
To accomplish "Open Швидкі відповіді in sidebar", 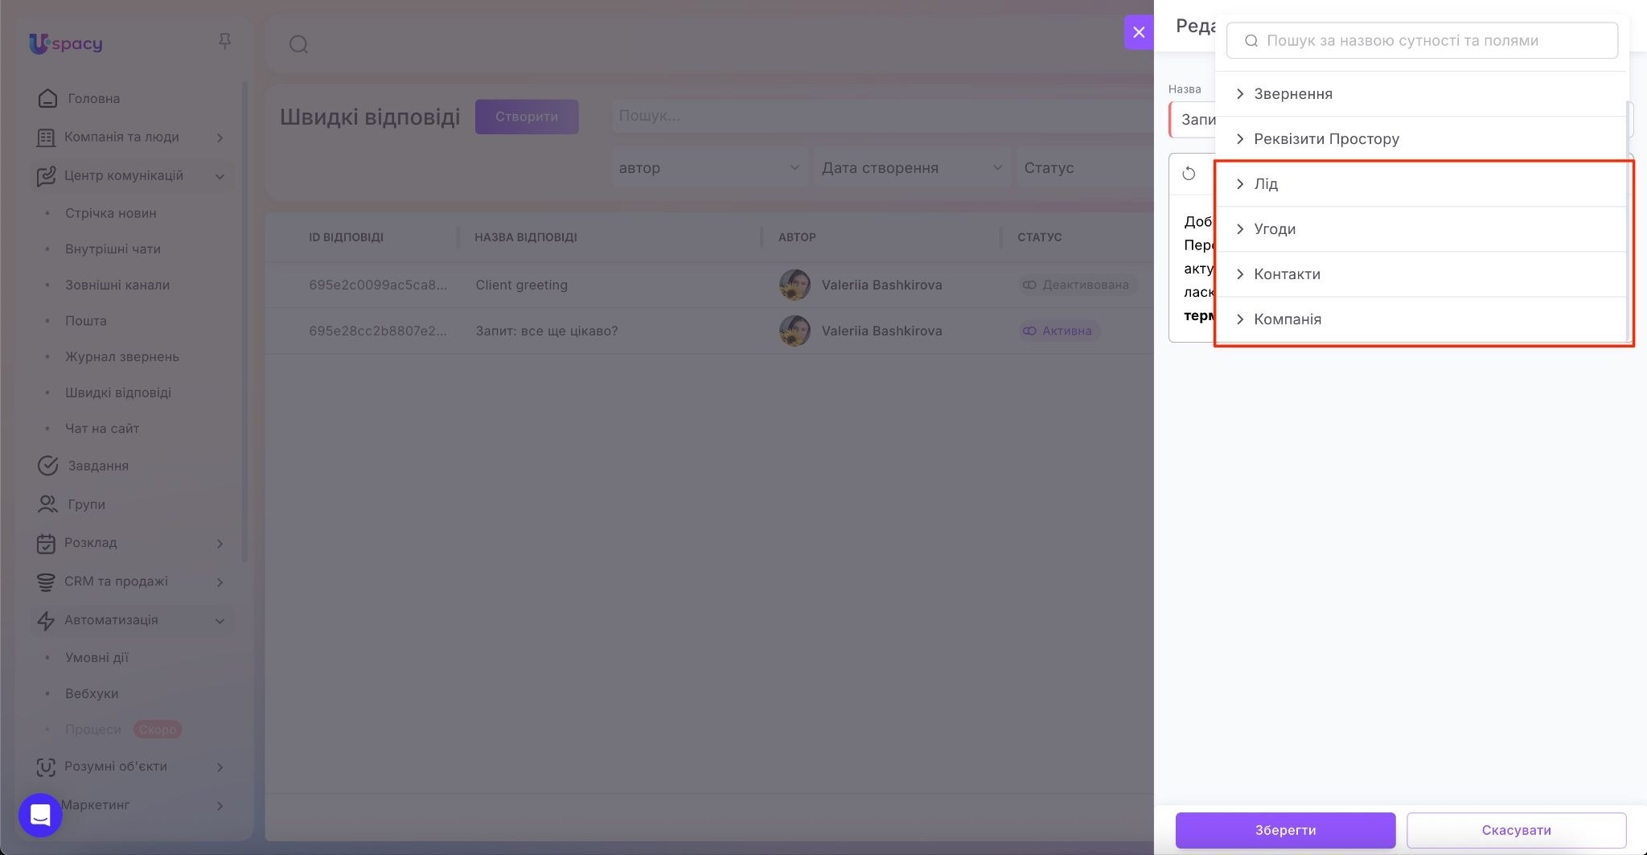I will 118,393.
